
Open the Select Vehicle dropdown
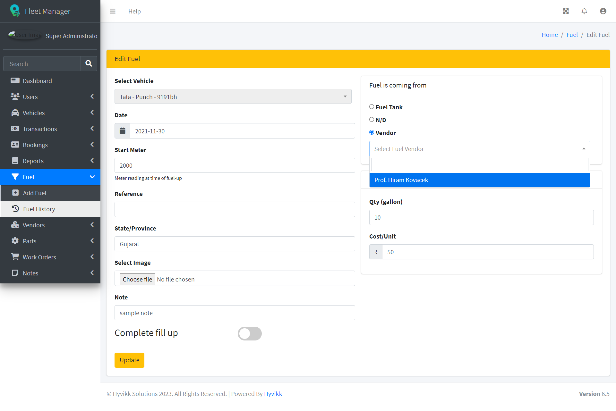coord(233,96)
